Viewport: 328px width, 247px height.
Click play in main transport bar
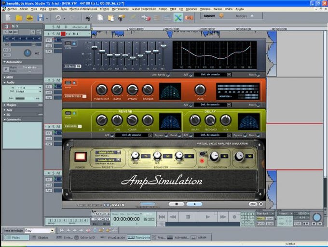click(x=208, y=217)
